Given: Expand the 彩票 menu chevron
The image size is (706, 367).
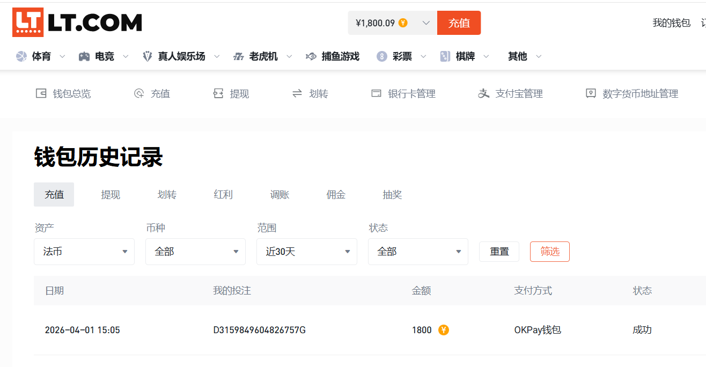Looking at the screenshot, I should [423, 56].
